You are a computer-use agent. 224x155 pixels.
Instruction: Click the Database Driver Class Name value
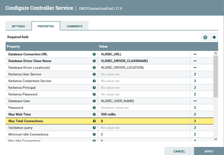pos(144,61)
